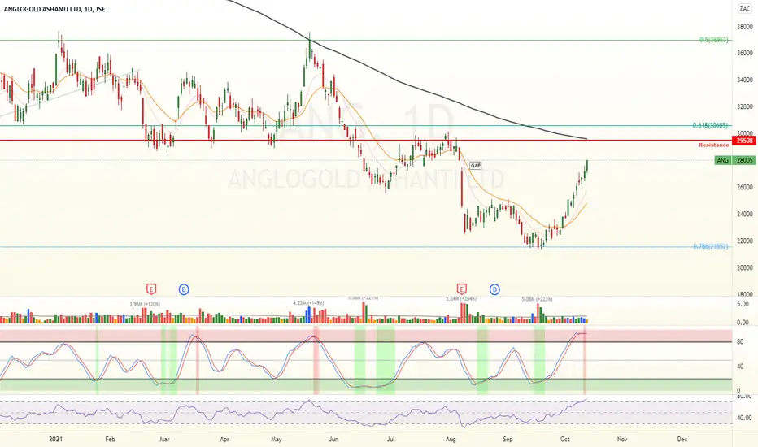The image size is (758, 447).
Task: Click the 32000 price axis value
Action: pyautogui.click(x=745, y=106)
